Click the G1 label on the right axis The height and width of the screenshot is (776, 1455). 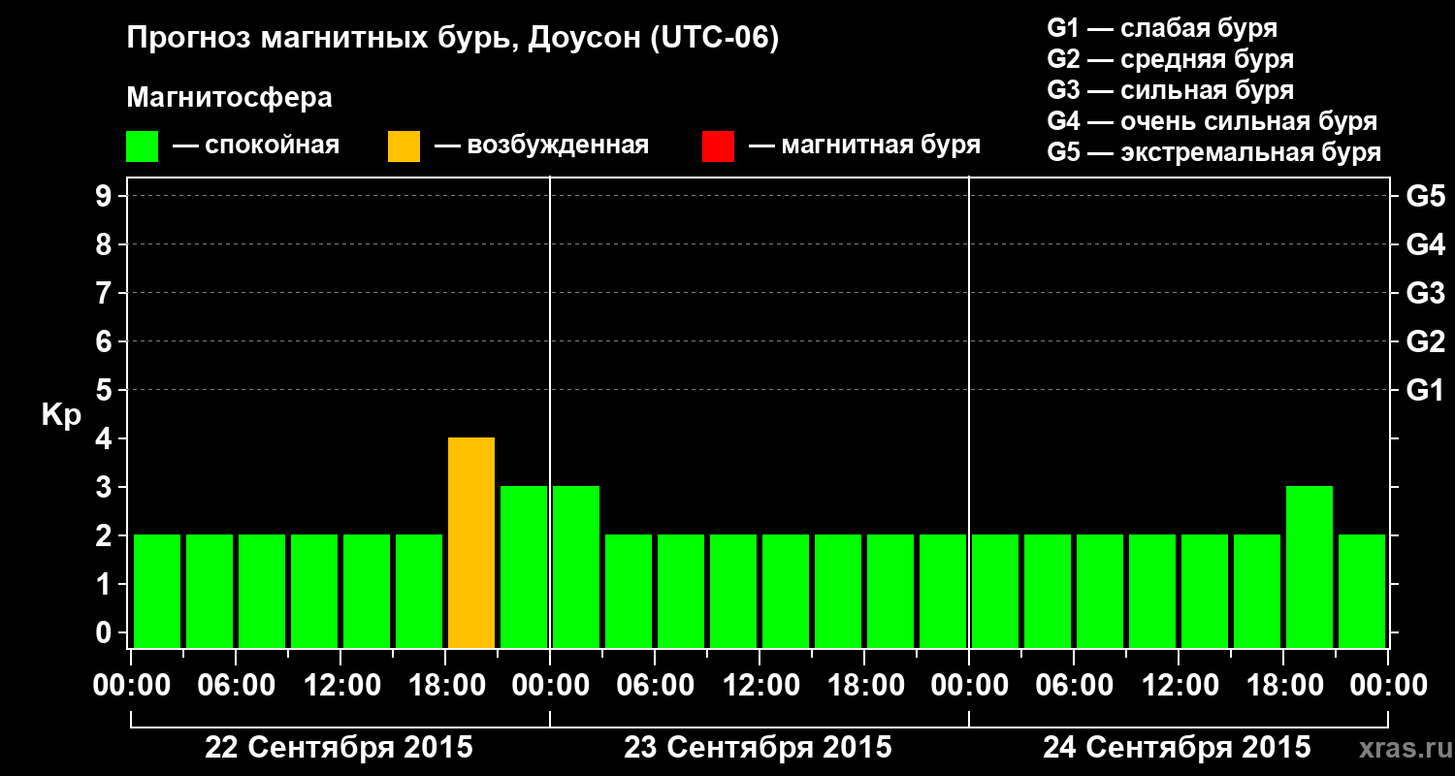[x=1426, y=391]
